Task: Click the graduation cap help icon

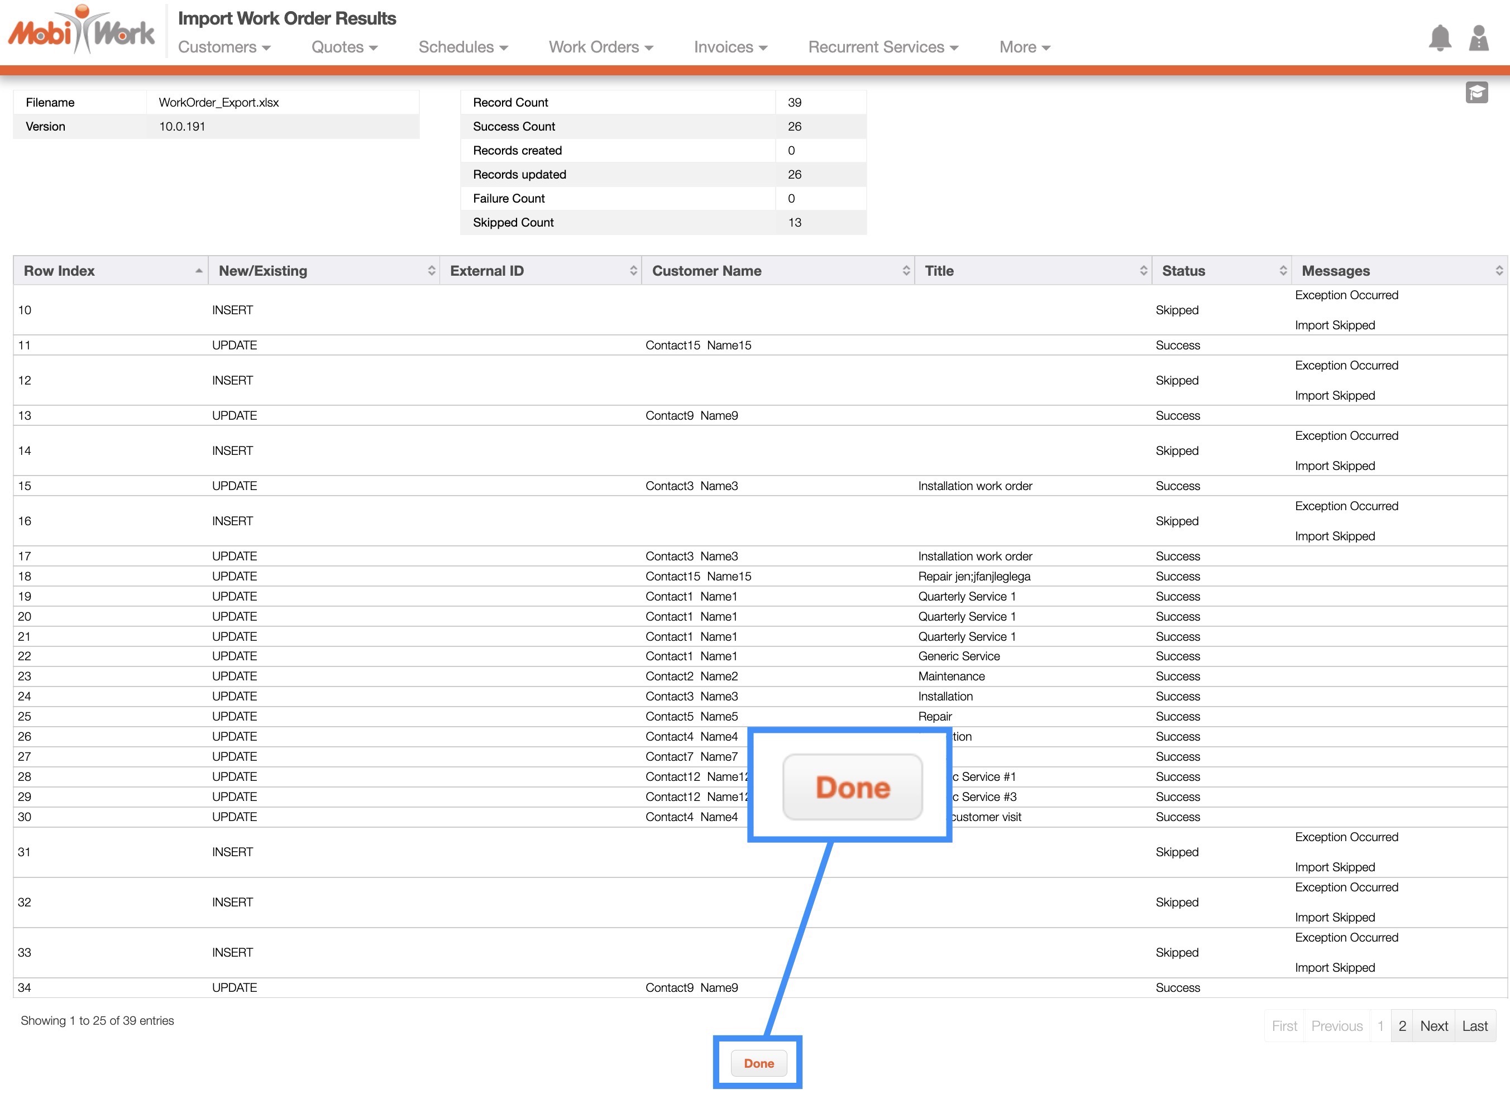Action: (1476, 92)
